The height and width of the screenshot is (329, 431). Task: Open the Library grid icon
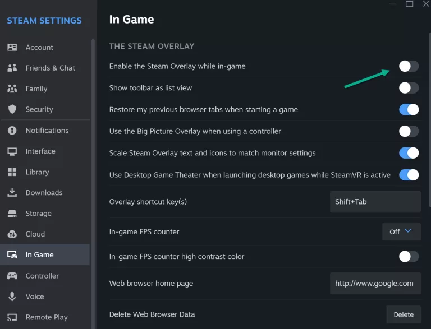[12, 172]
